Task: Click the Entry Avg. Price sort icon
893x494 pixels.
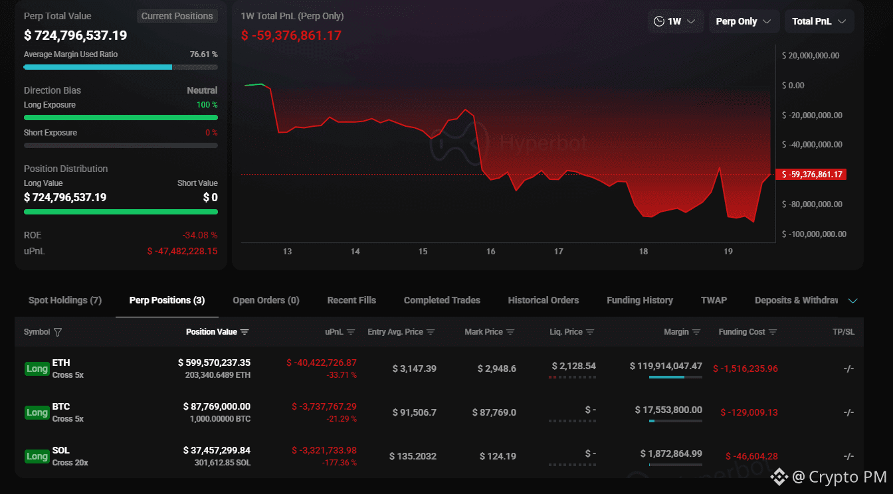Action: click(x=431, y=331)
